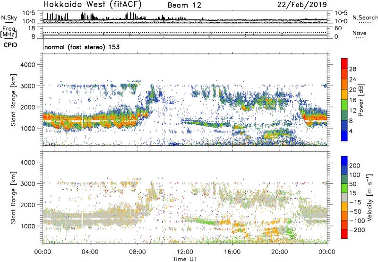The height and width of the screenshot is (262, 378).
Task: Click the "16" power colorbar label
Action: [x=352, y=100]
